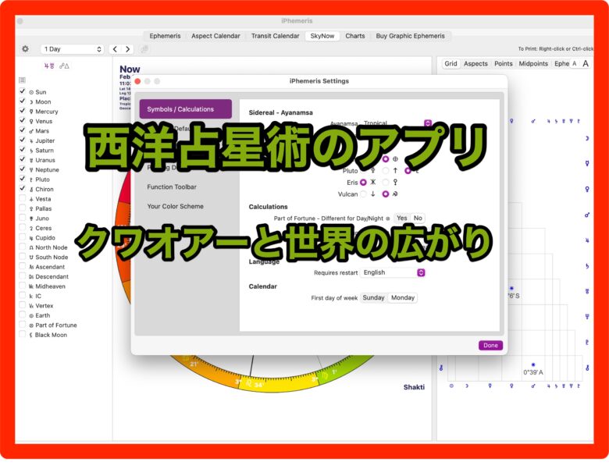Select Eris's second symbol radio option

pyautogui.click(x=385, y=182)
